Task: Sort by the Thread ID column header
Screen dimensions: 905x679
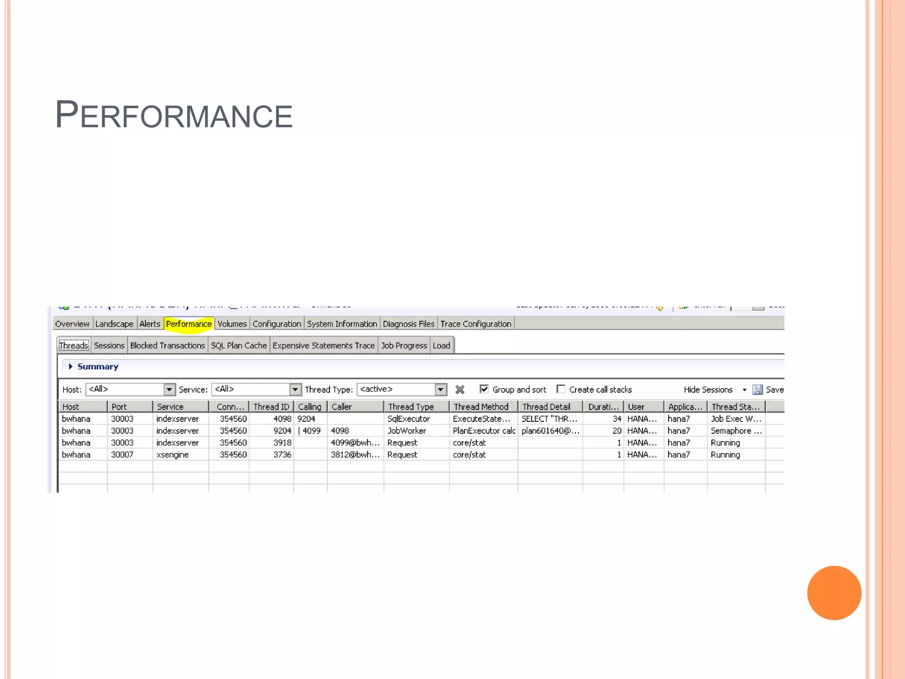Action: click(271, 407)
